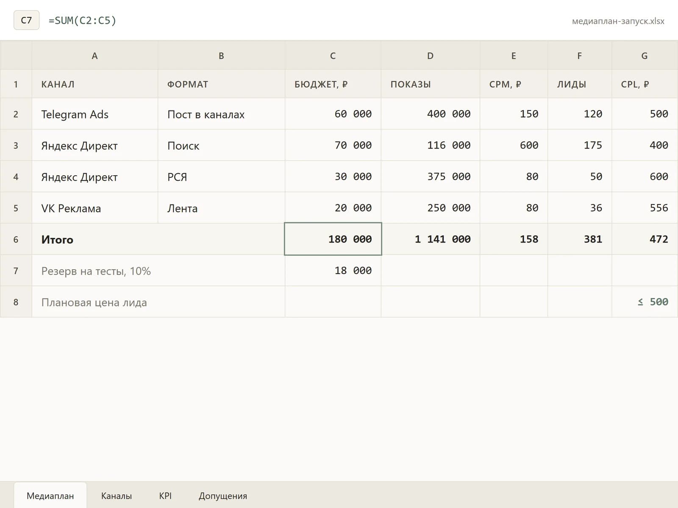Click the VK Реклама cell
The height and width of the screenshot is (508, 678).
(94, 208)
